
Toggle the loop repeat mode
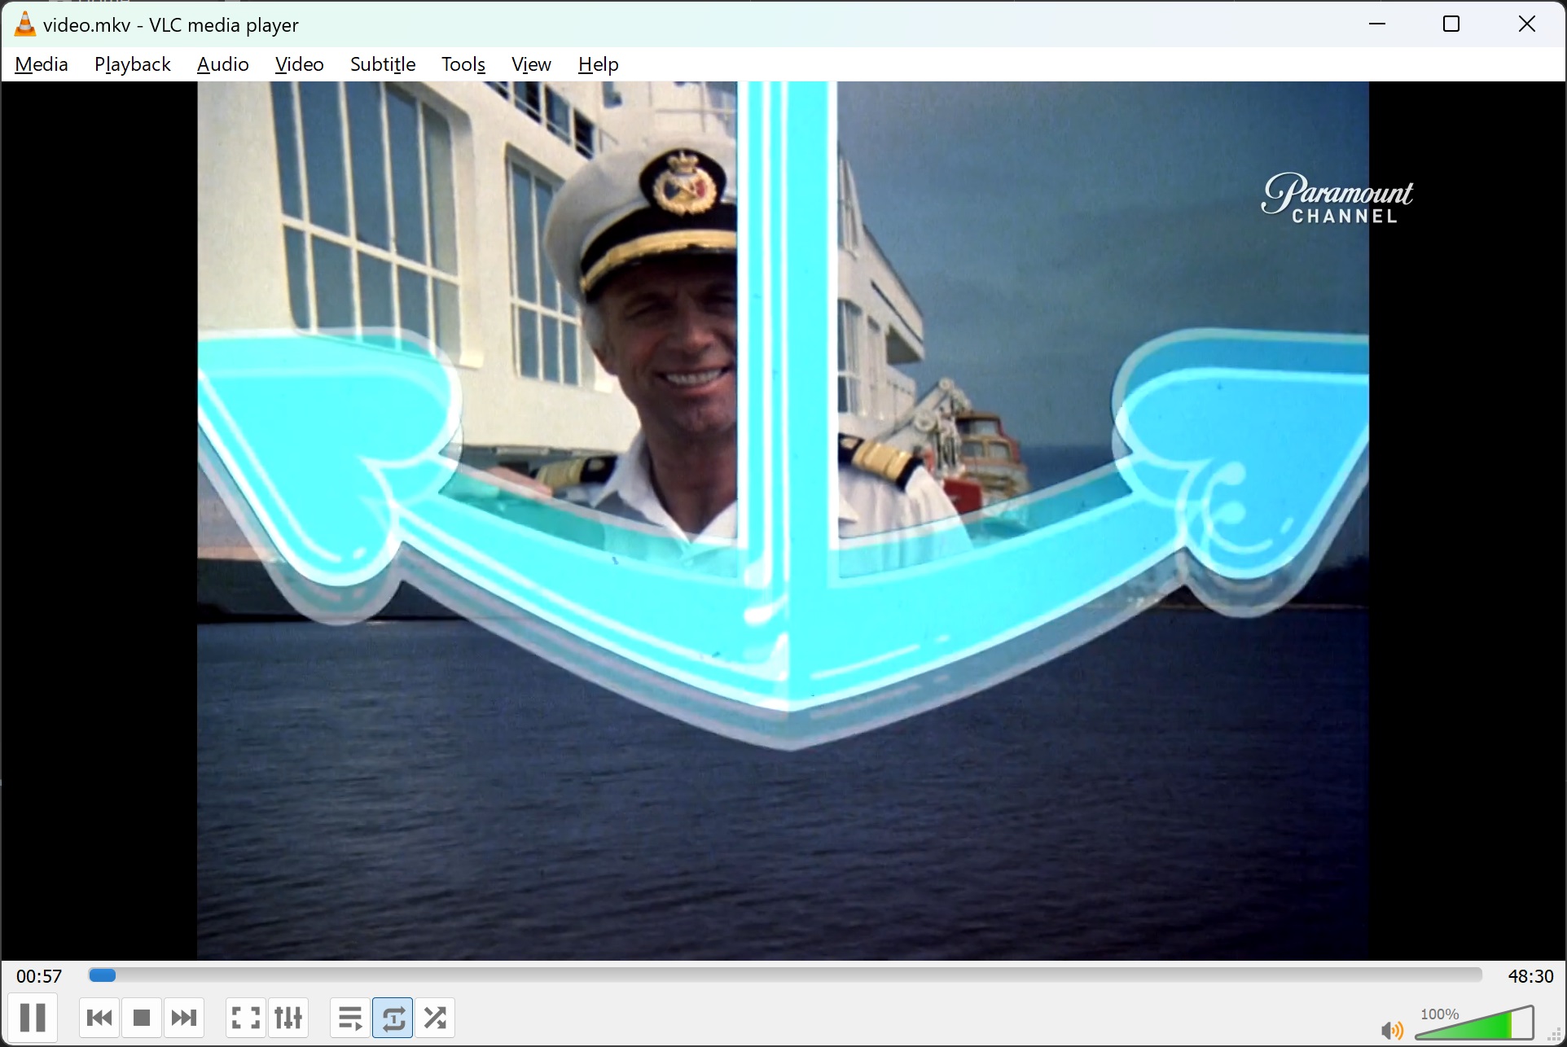(393, 1018)
